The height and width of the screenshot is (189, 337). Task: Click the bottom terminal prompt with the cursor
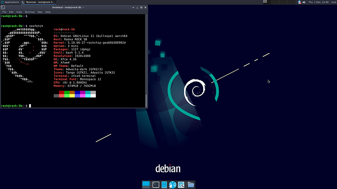tap(16, 106)
